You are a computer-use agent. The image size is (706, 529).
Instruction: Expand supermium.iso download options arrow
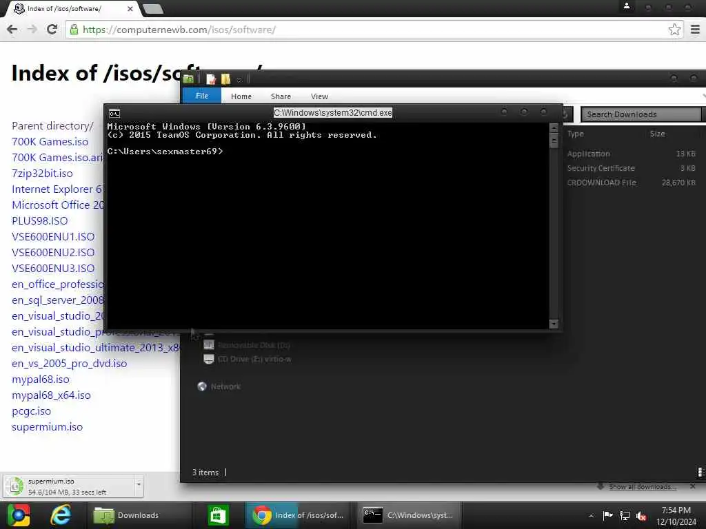(x=139, y=485)
